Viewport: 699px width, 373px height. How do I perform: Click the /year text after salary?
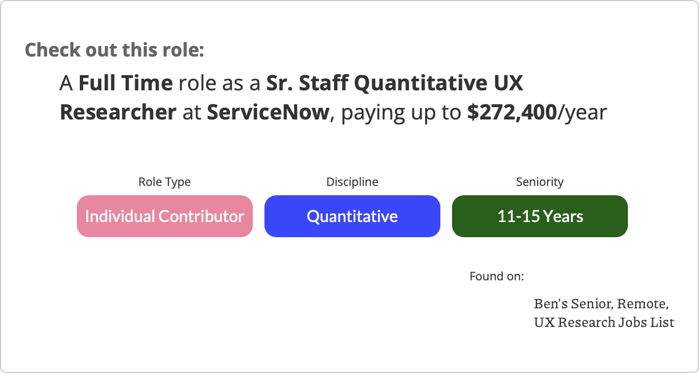pos(582,112)
